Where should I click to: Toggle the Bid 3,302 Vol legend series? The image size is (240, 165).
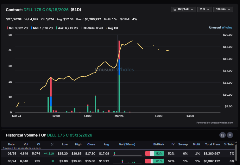17,28
